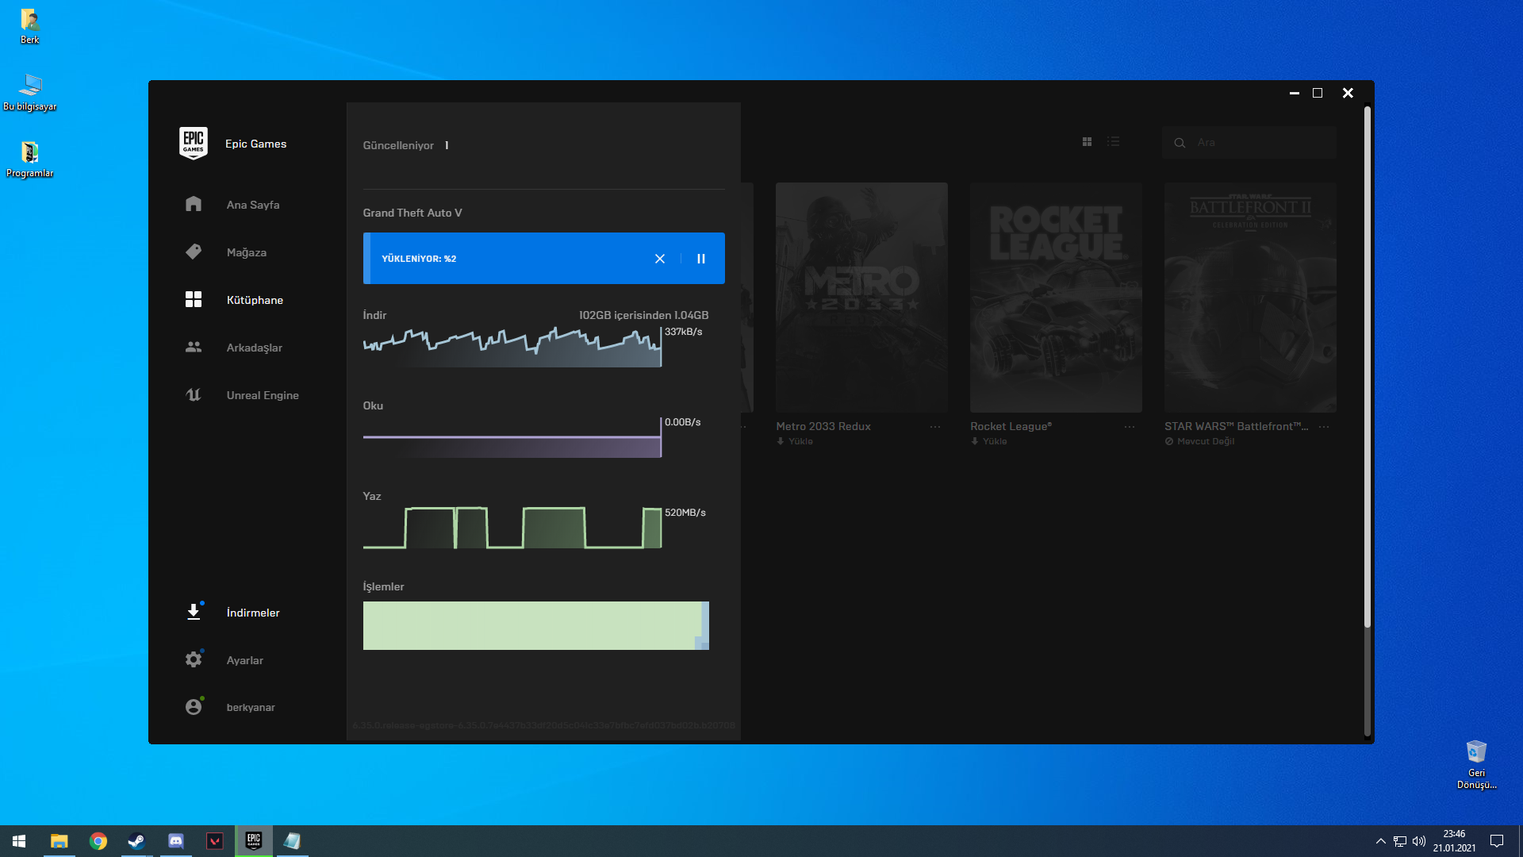
Task: Open Metro 2033 Redux options menu
Action: coord(935,427)
